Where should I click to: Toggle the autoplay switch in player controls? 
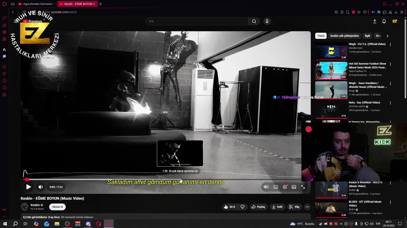point(266,187)
